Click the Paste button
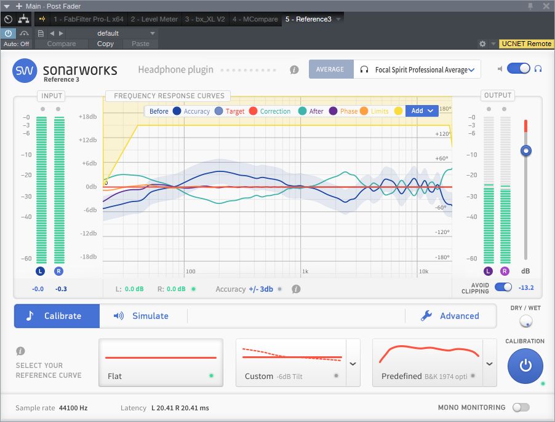This screenshot has width=555, height=422. (140, 44)
